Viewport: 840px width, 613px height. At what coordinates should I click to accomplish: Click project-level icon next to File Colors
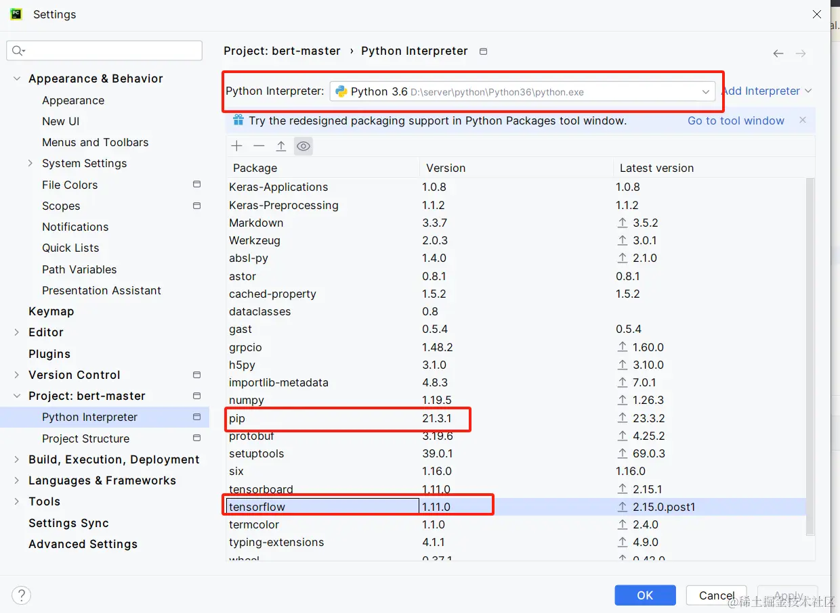point(197,184)
